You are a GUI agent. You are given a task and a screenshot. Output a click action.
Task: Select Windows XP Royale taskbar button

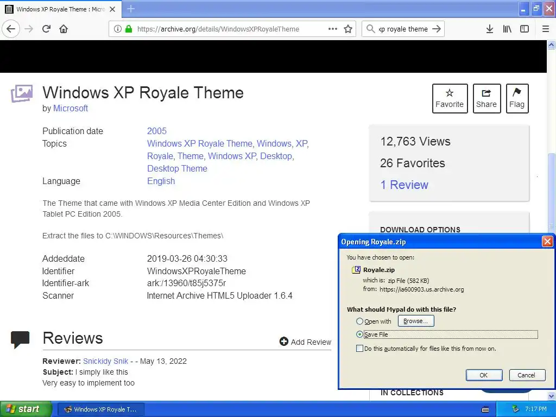point(100,409)
